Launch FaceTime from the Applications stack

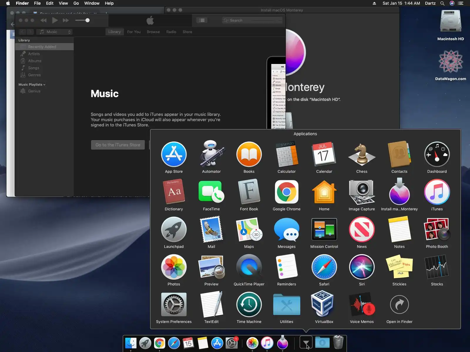(211, 192)
